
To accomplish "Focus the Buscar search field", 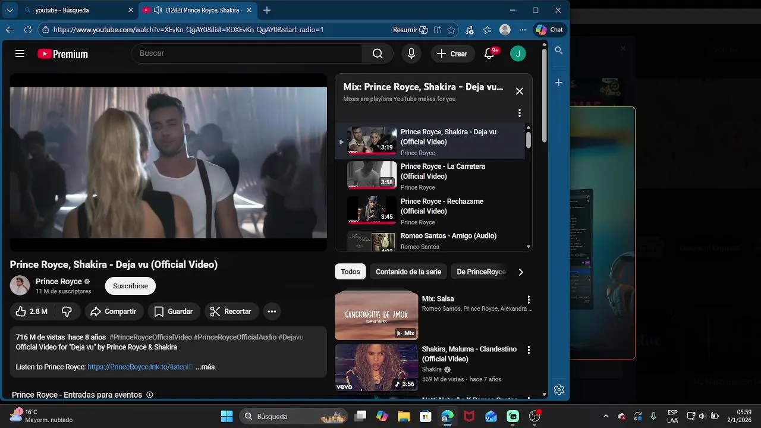I will [247, 53].
